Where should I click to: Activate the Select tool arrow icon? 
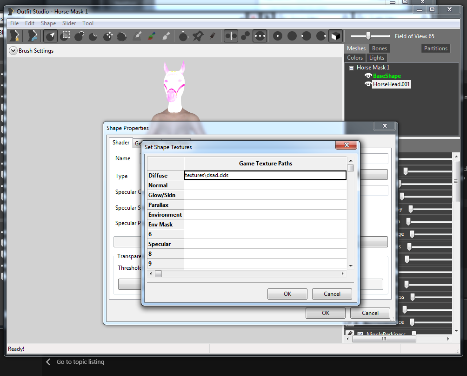[x=51, y=36]
